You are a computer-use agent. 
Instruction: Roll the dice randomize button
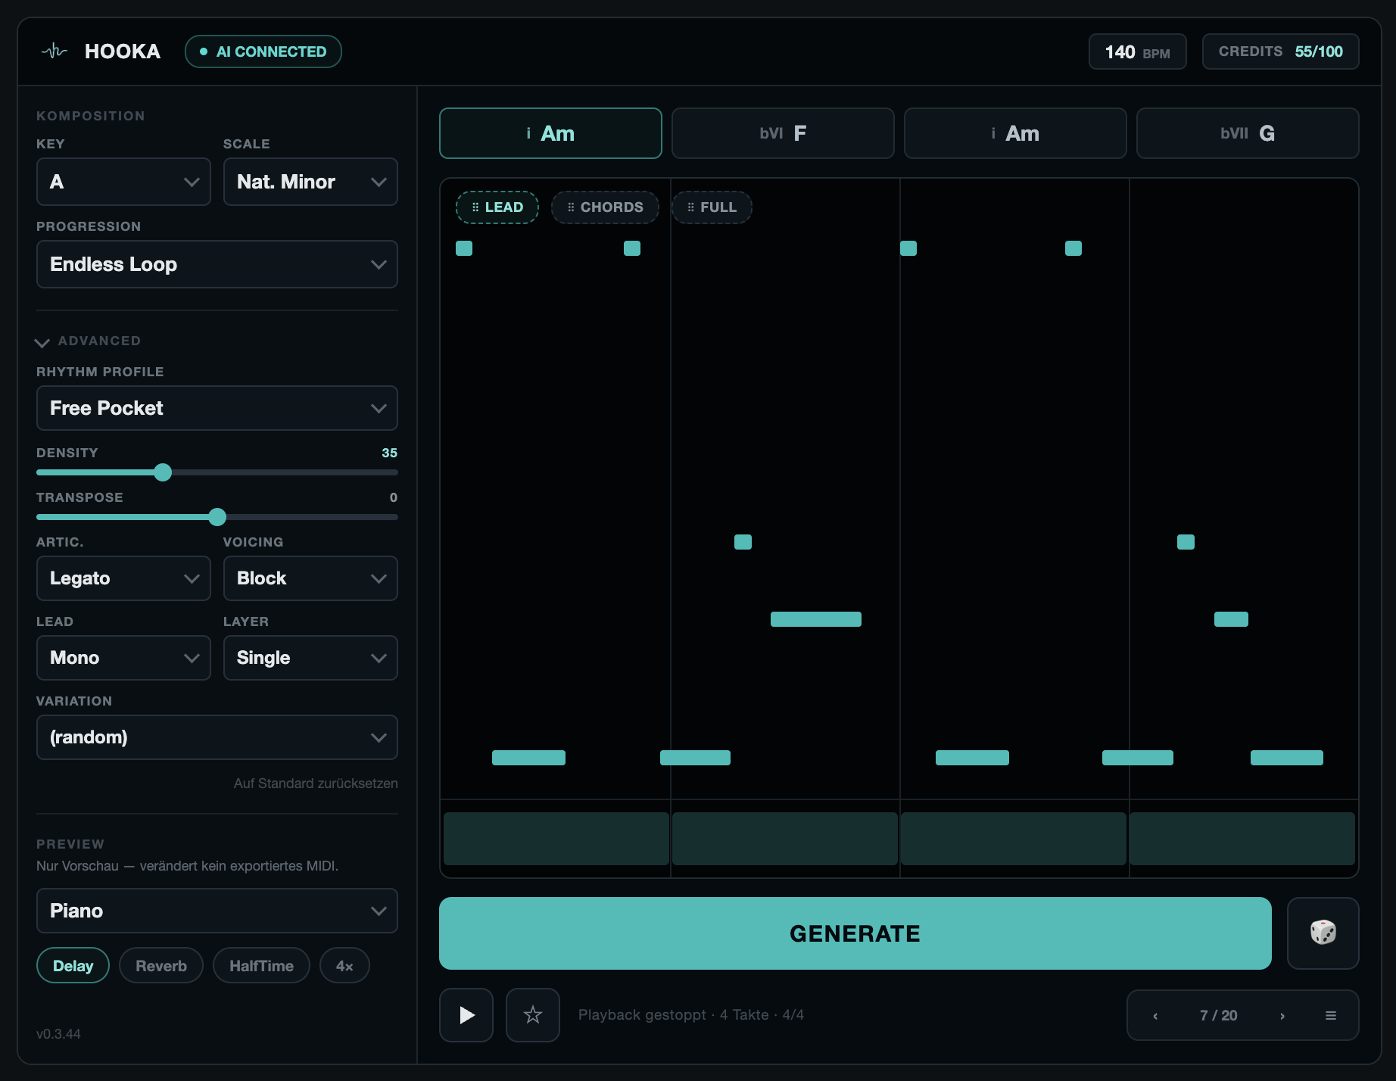1323,933
